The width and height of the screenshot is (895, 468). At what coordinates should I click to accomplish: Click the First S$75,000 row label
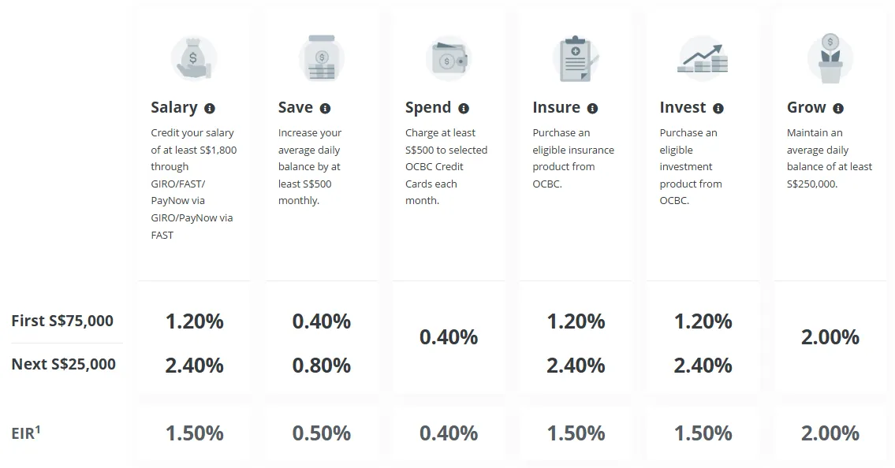pyautogui.click(x=62, y=321)
